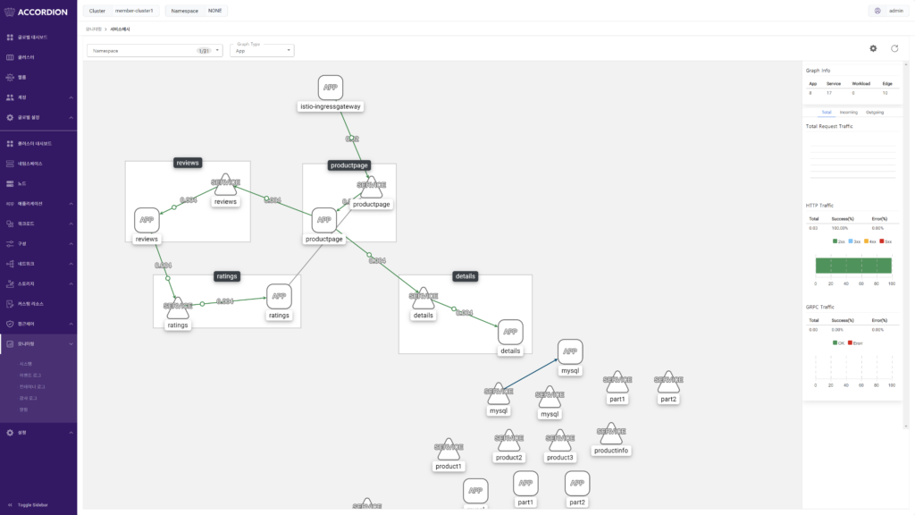Open the 글로벌 대시보드 grid icon
Viewport: 915px width, 515px height.
click(x=10, y=38)
